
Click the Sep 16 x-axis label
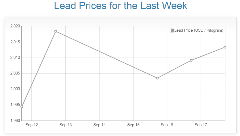click(167, 125)
